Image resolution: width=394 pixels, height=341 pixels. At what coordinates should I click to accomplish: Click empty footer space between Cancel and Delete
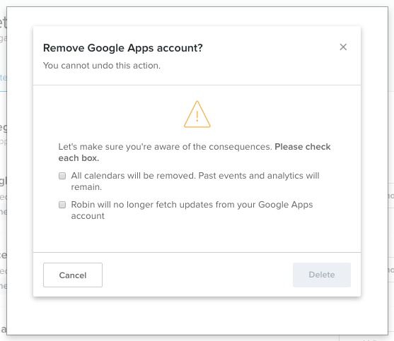[197, 275]
